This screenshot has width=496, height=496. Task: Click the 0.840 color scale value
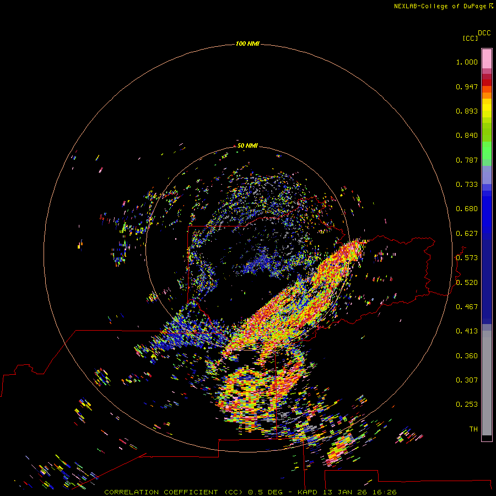(x=467, y=136)
